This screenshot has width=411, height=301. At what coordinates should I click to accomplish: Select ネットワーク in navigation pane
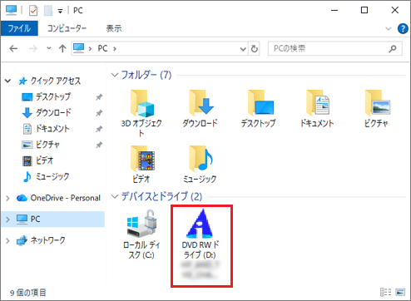[x=47, y=240]
